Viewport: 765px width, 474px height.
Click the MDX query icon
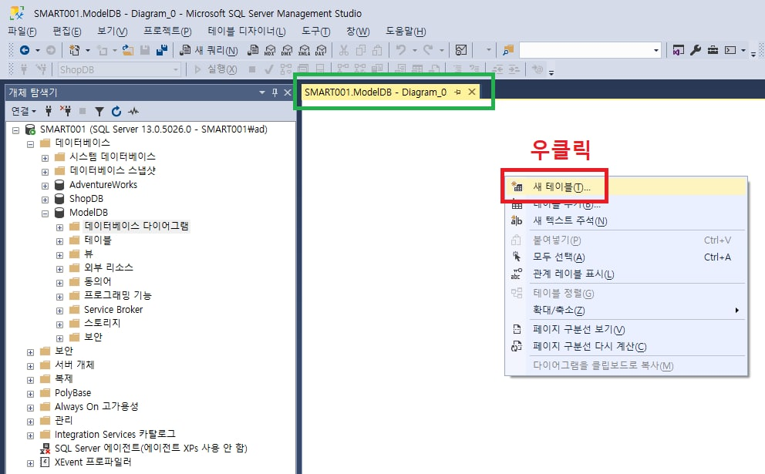(270, 50)
